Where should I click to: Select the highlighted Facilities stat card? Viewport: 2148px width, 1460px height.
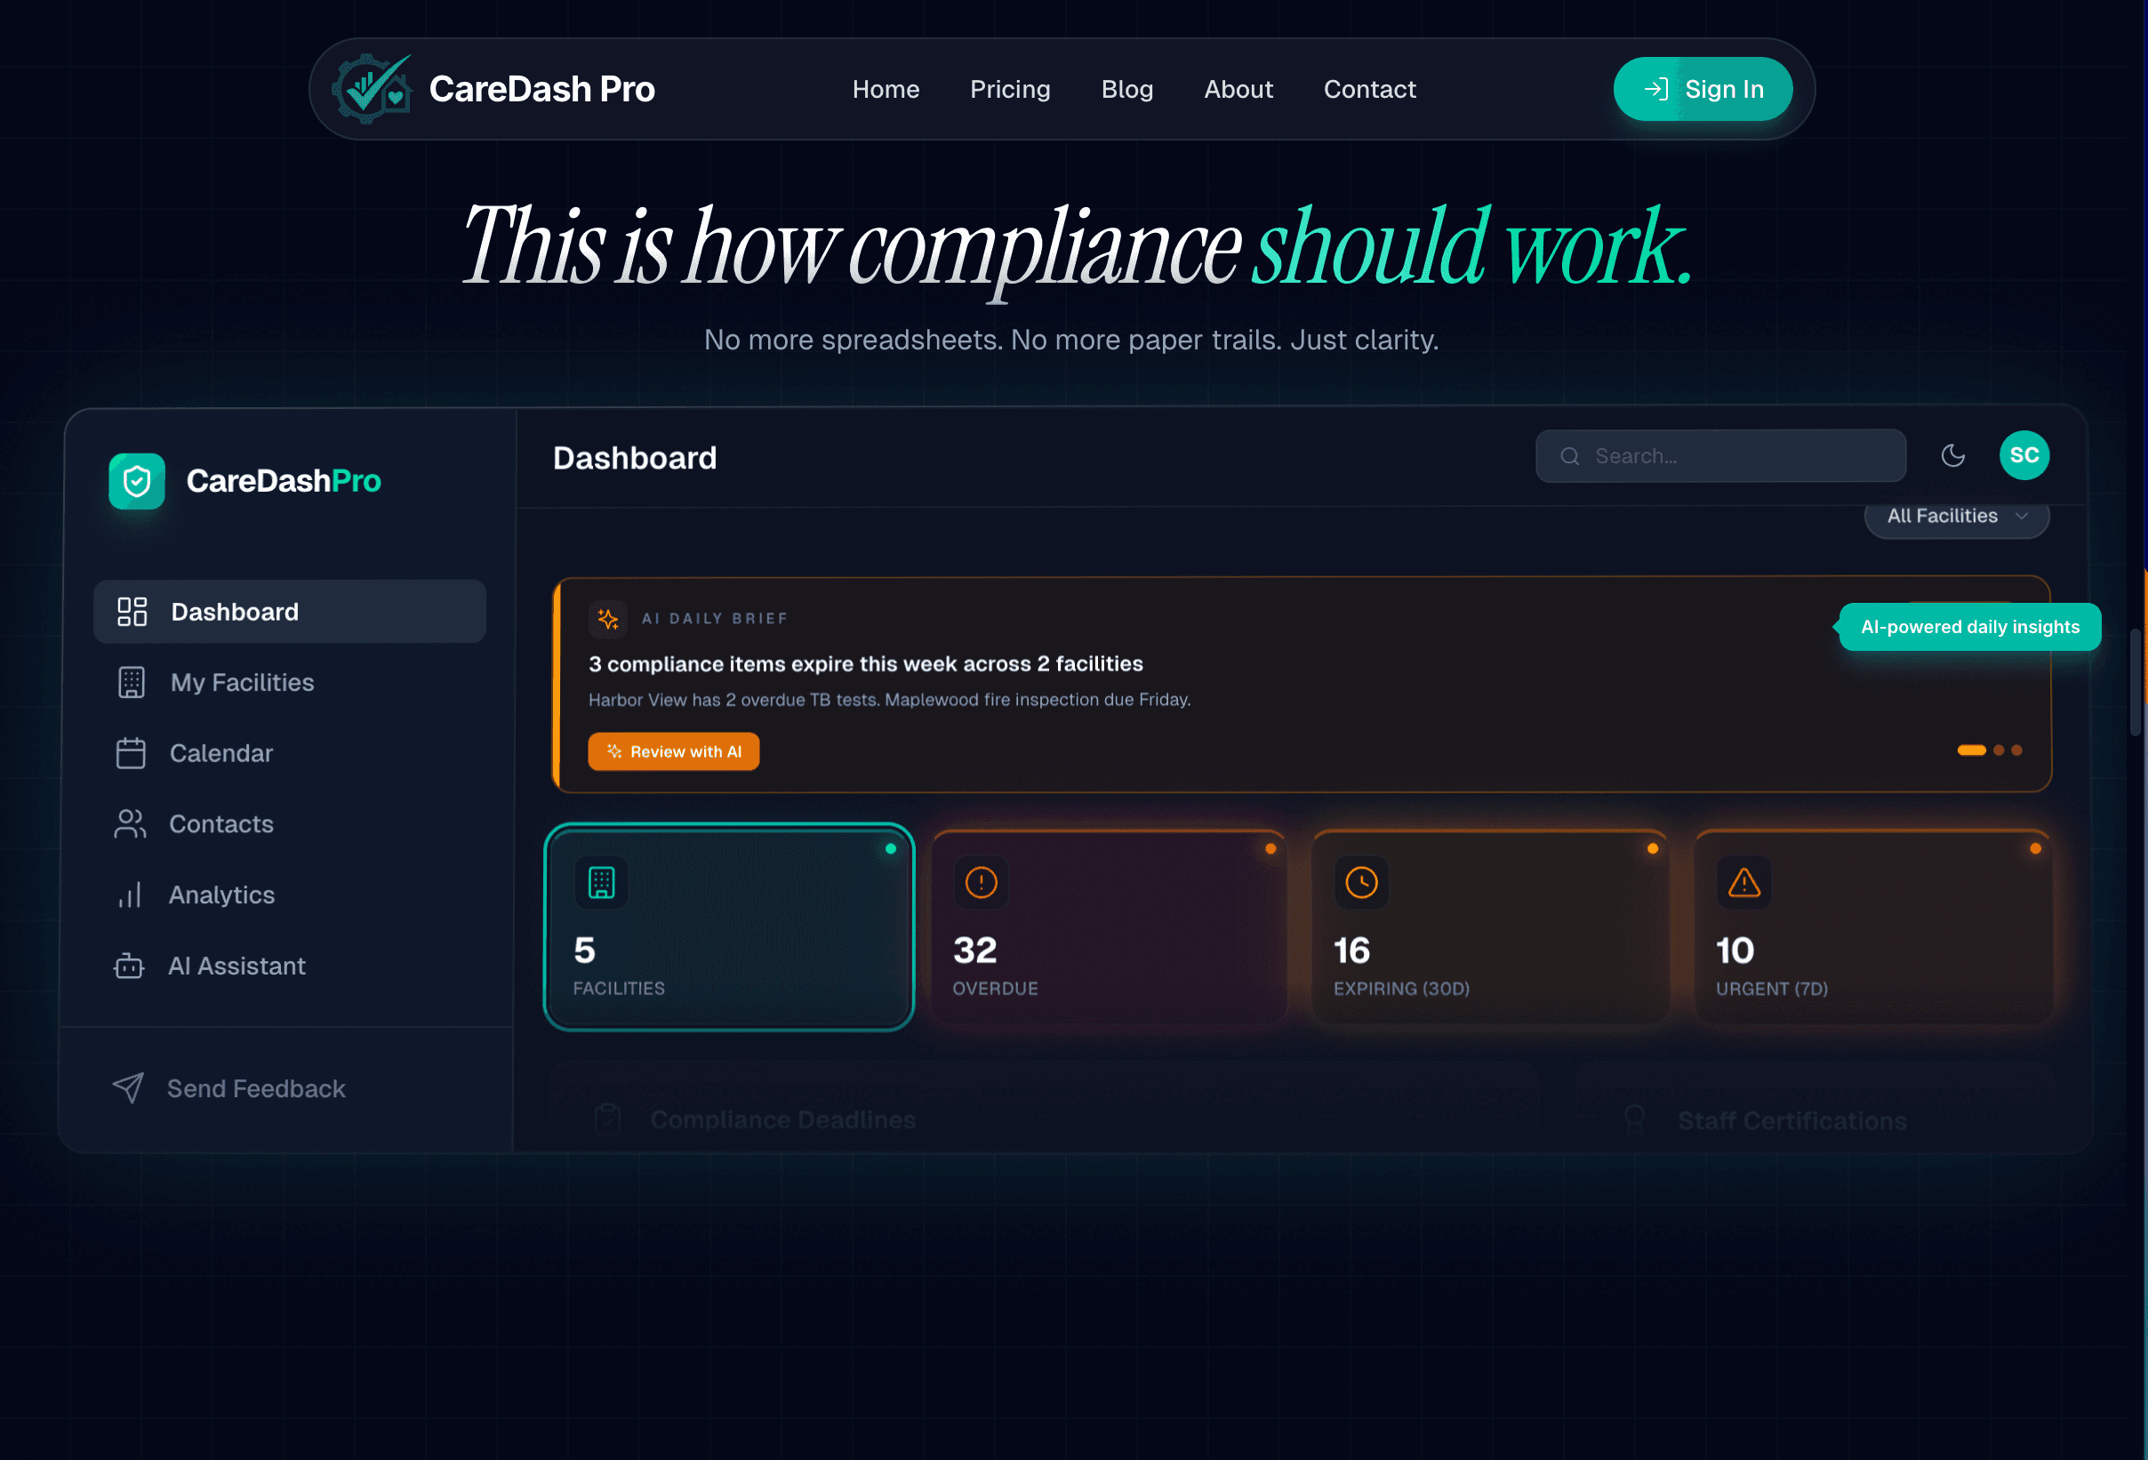[729, 927]
